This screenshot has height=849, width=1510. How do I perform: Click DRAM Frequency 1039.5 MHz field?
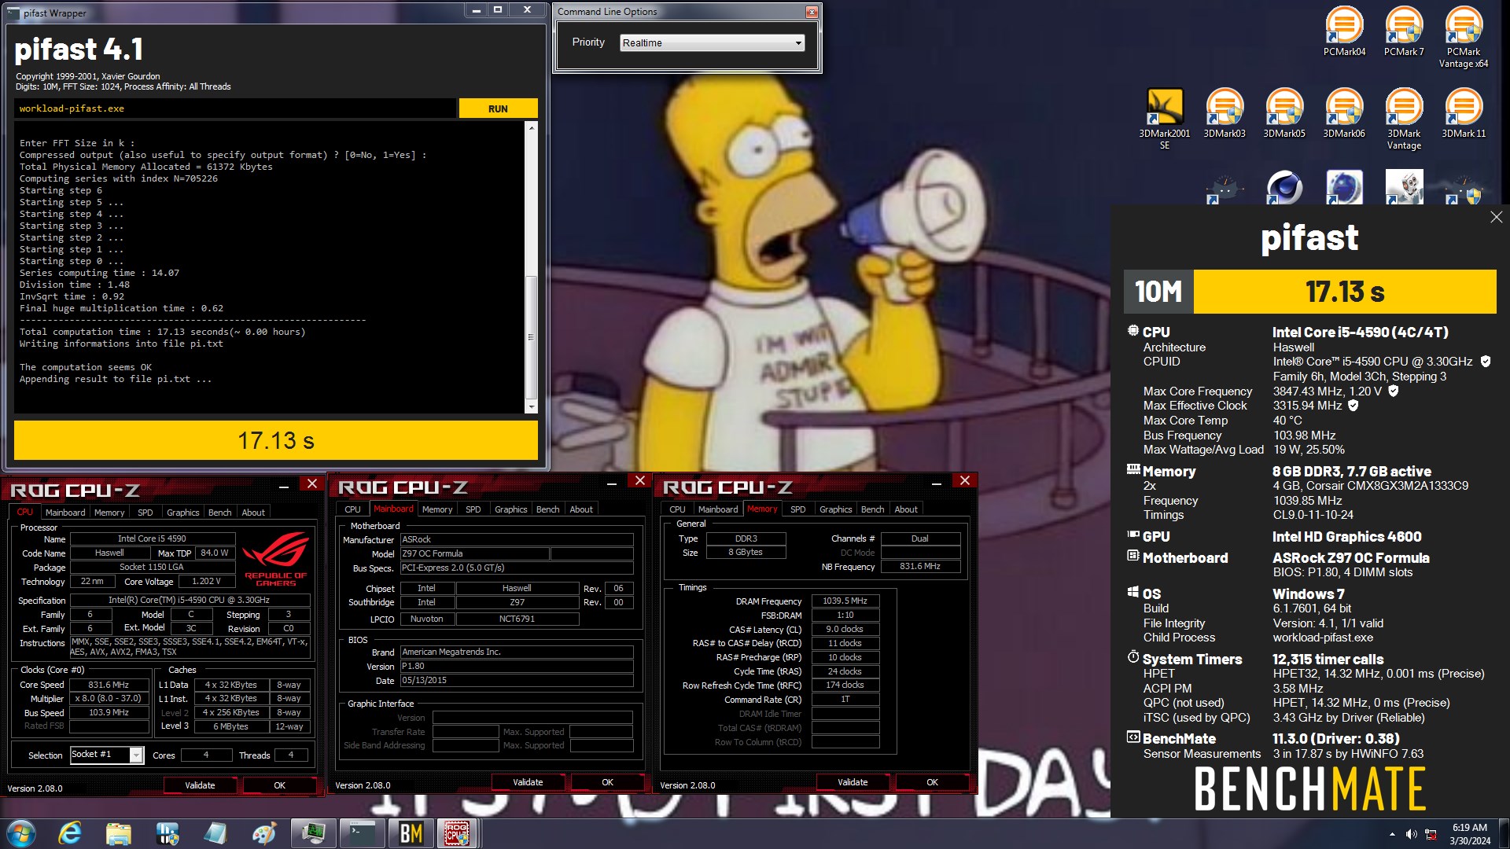[x=845, y=601]
